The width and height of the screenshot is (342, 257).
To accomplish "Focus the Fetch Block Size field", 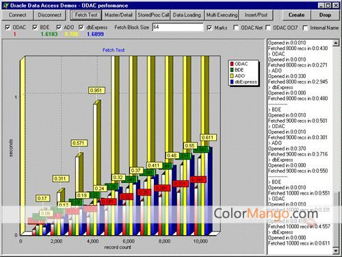I will 178,27.
